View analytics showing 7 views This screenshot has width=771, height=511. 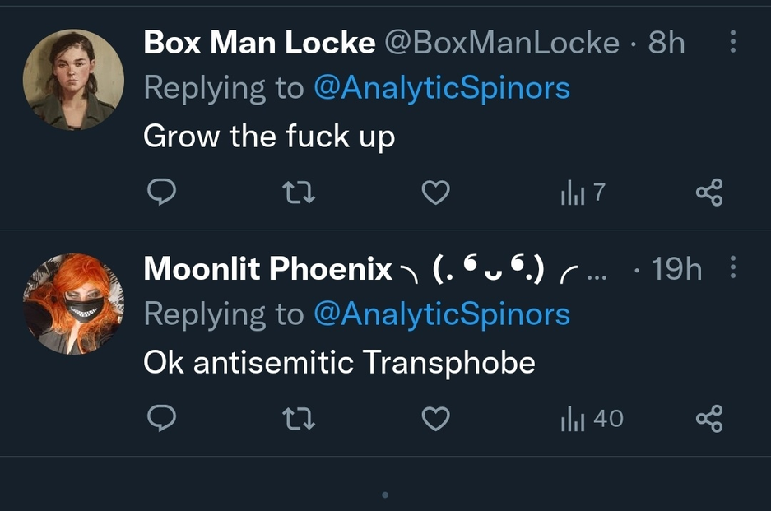[x=582, y=193]
